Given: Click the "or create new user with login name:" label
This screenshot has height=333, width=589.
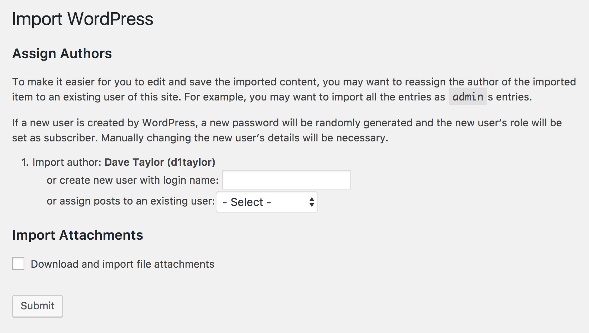Looking at the screenshot, I should [133, 180].
